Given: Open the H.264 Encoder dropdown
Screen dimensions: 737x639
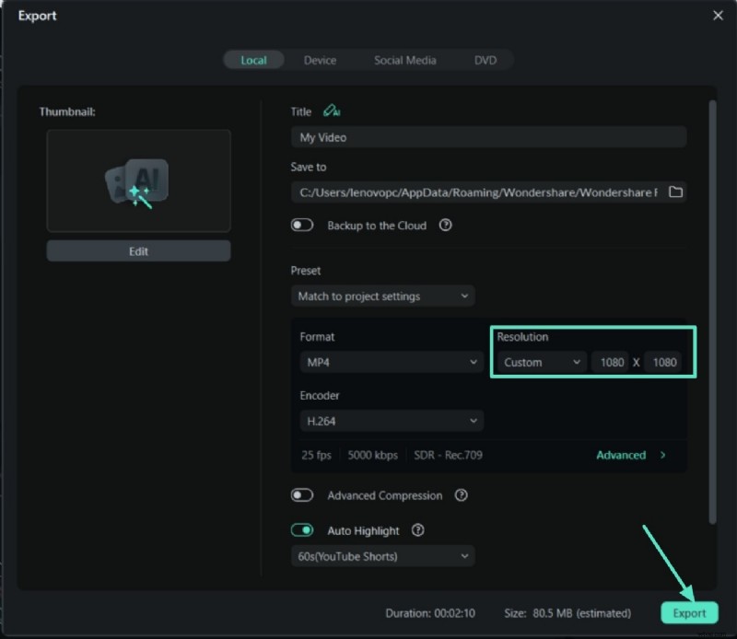Looking at the screenshot, I should pos(392,421).
